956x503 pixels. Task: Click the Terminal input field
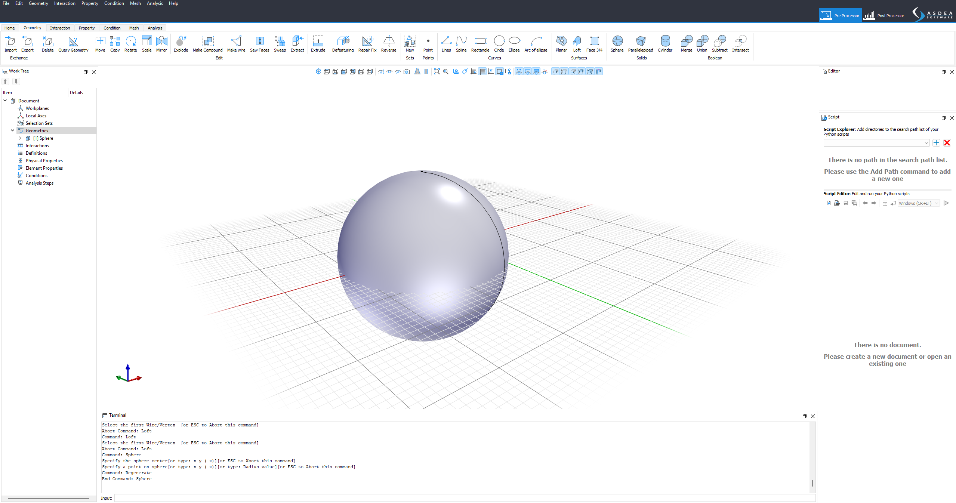coord(464,498)
